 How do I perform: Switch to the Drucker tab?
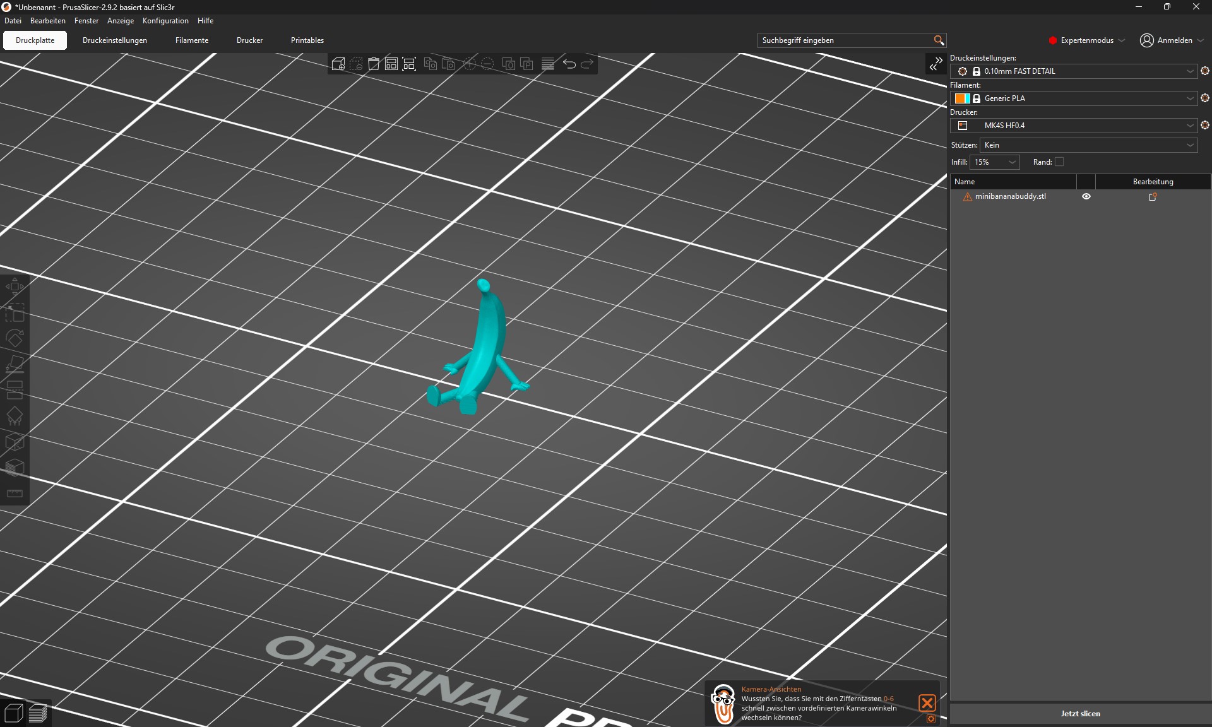coord(250,40)
